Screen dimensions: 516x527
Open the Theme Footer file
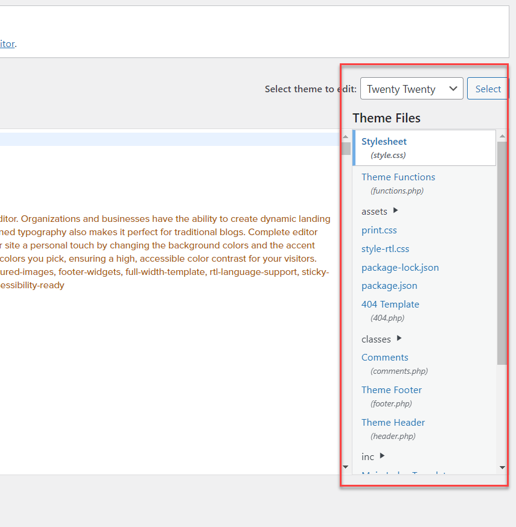click(x=392, y=390)
